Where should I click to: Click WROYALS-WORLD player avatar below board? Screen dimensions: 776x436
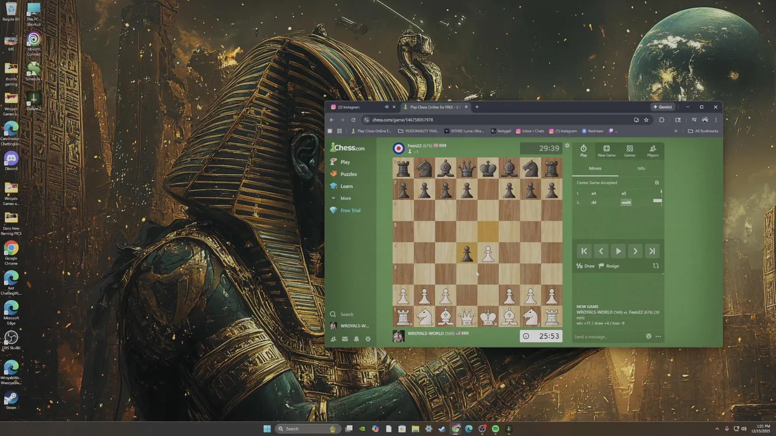click(x=398, y=336)
